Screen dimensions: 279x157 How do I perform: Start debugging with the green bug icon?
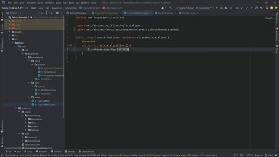(x=221, y=8)
